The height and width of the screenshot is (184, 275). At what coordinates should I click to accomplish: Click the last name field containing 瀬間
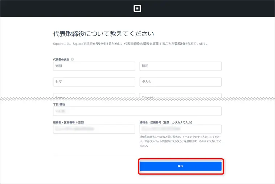click(x=94, y=66)
